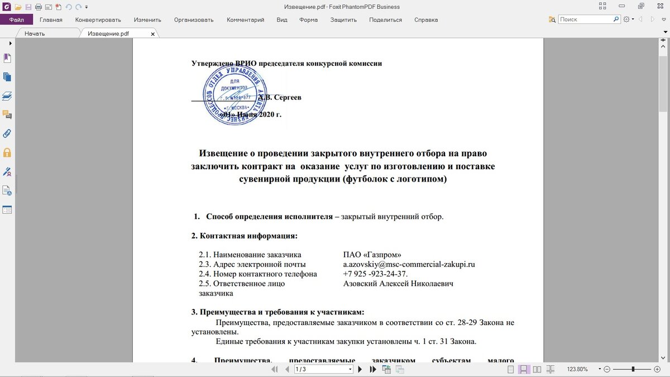The height and width of the screenshot is (377, 670).
Task: Open the Security panel
Action: click(x=7, y=152)
